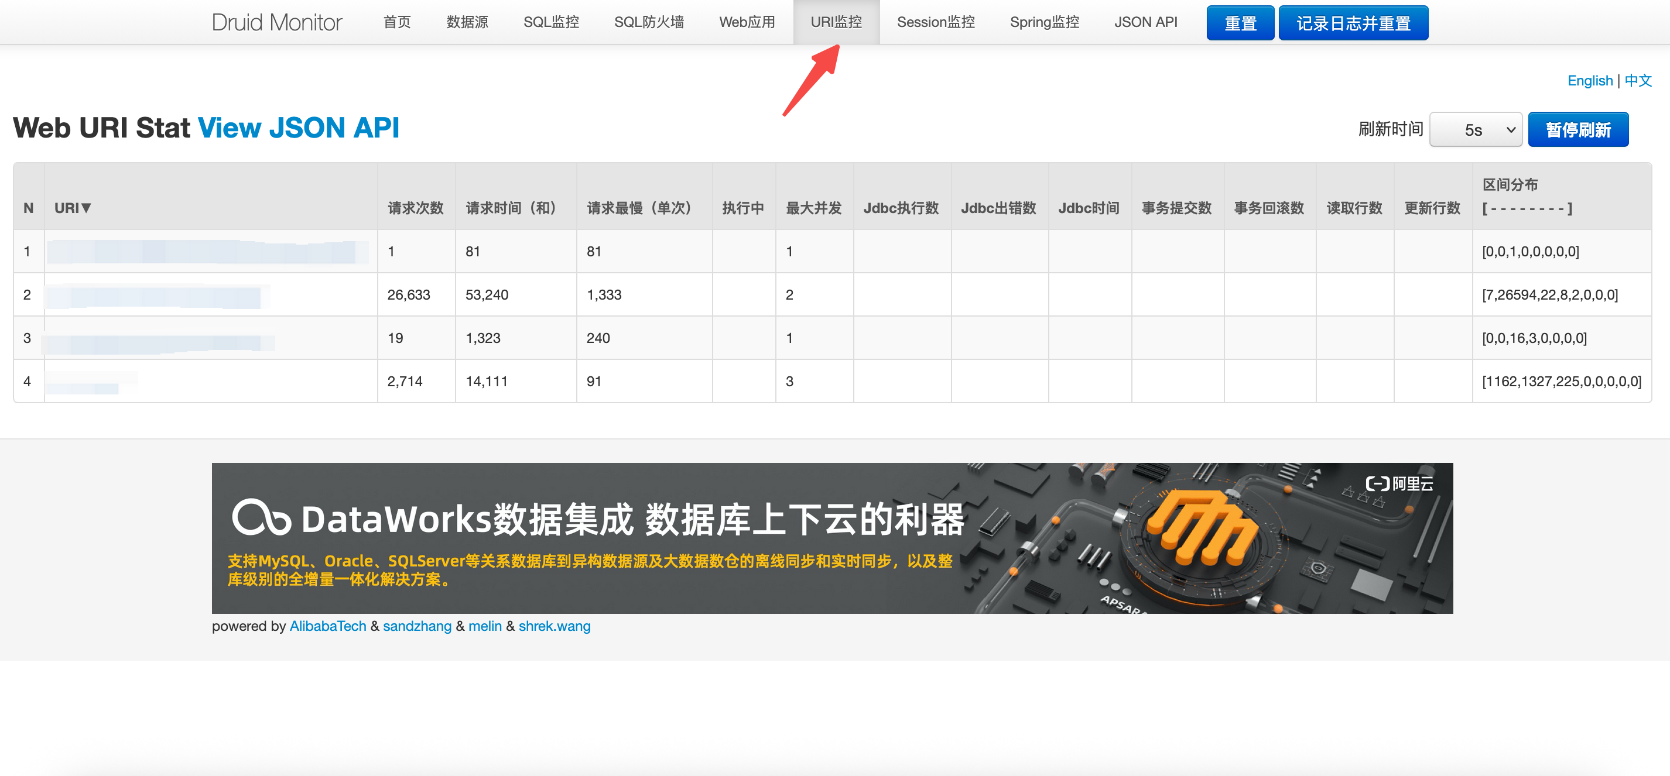Open the JSON API page

(x=1145, y=22)
